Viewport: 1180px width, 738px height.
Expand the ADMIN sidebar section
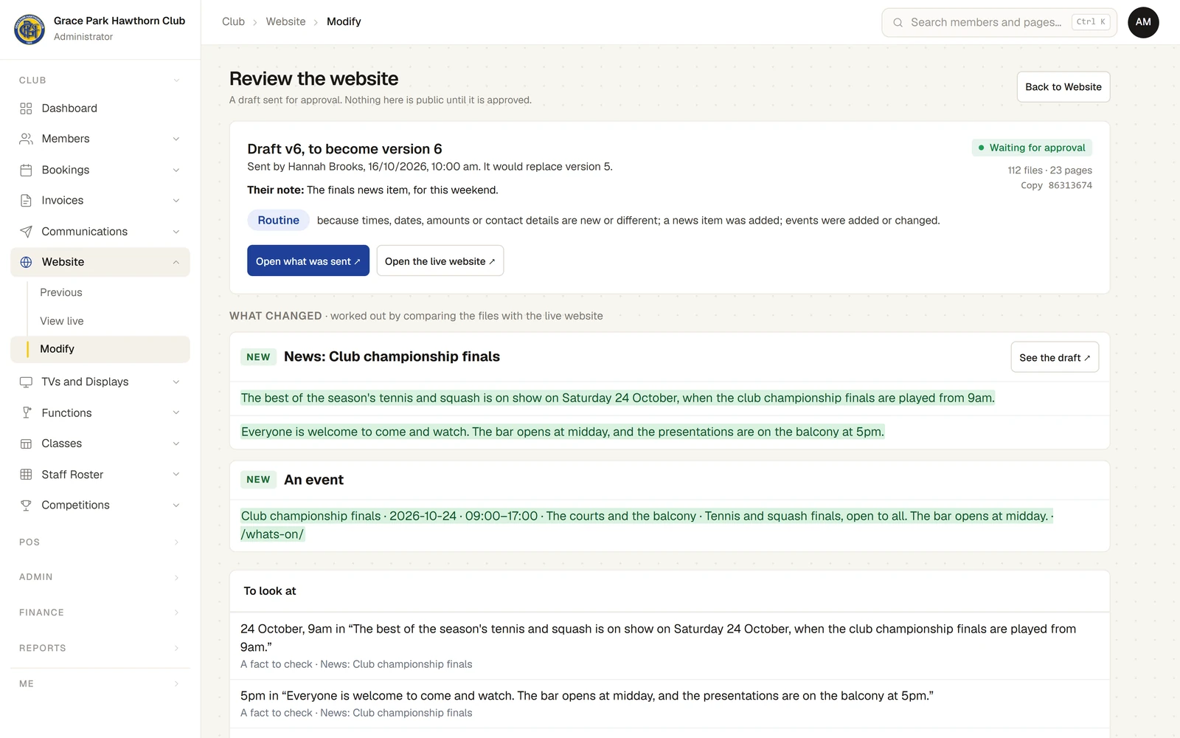100,577
